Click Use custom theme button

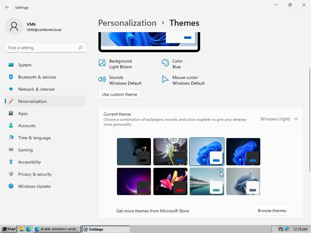pos(119,95)
